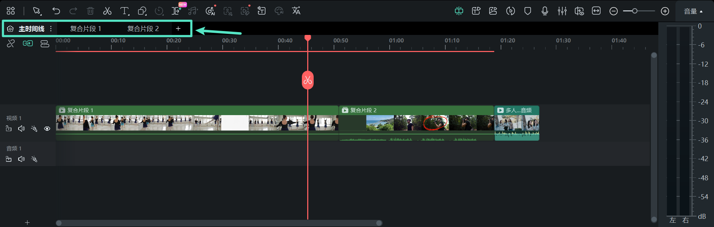Select the scissors split tool in toolbar

point(107,11)
